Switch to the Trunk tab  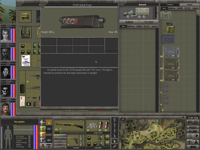click(x=189, y=5)
